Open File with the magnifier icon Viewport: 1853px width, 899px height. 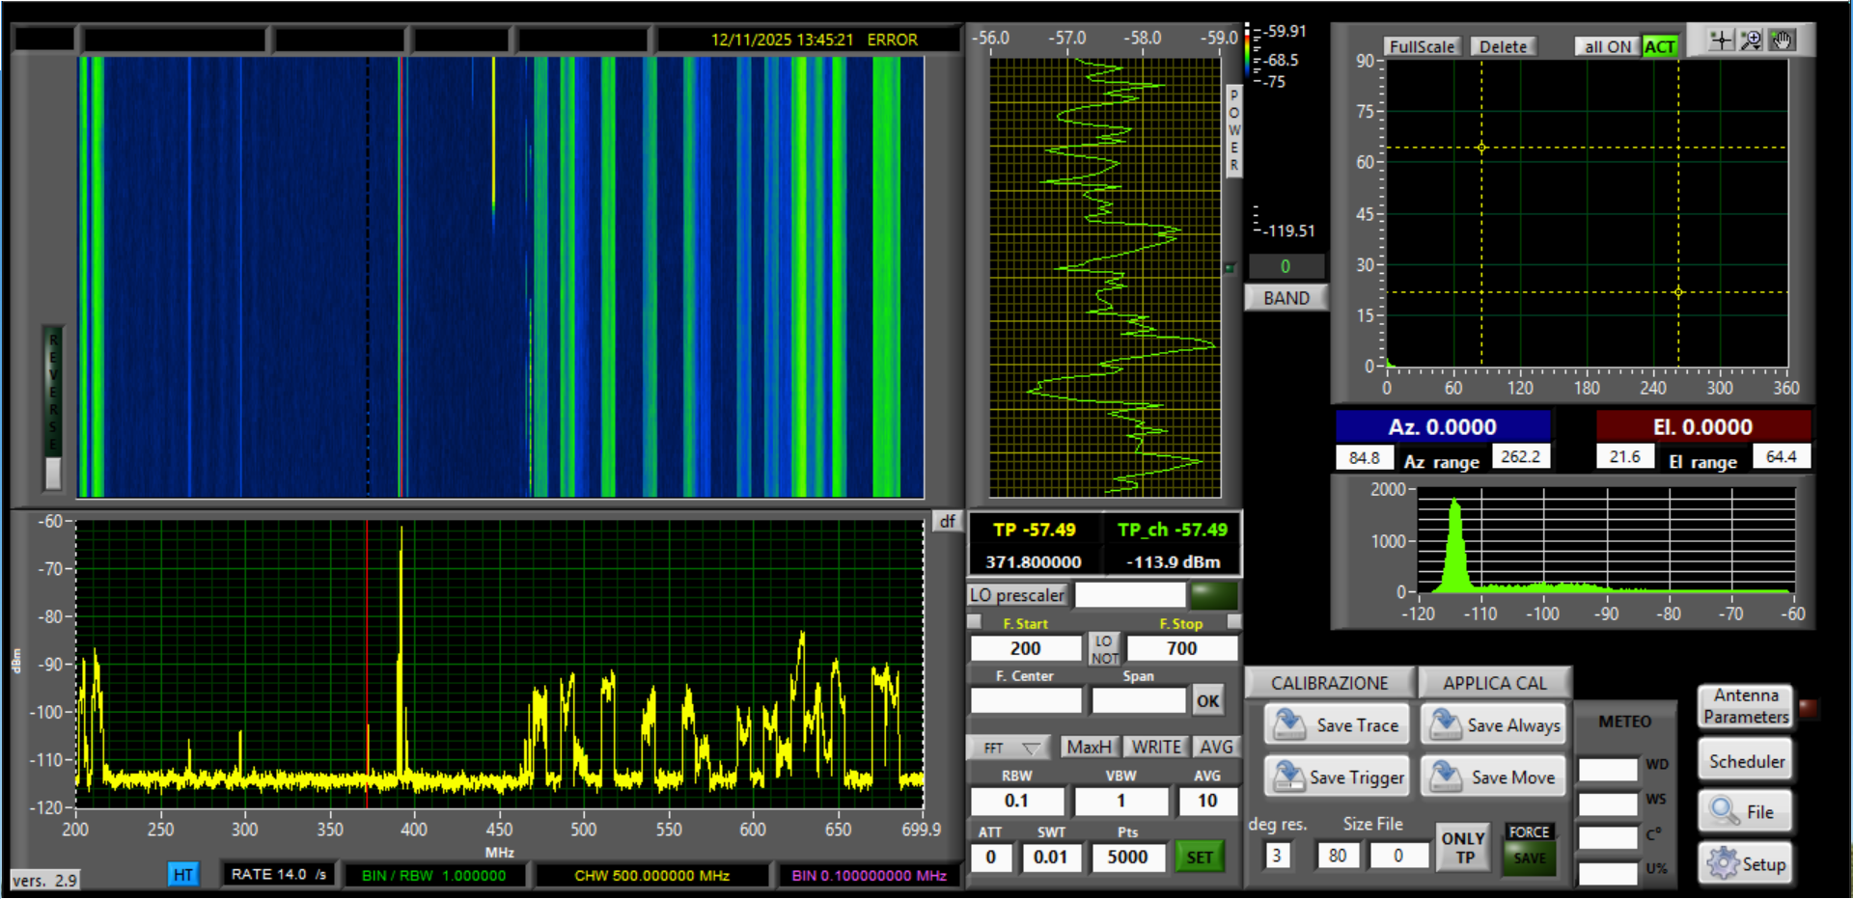click(1725, 811)
